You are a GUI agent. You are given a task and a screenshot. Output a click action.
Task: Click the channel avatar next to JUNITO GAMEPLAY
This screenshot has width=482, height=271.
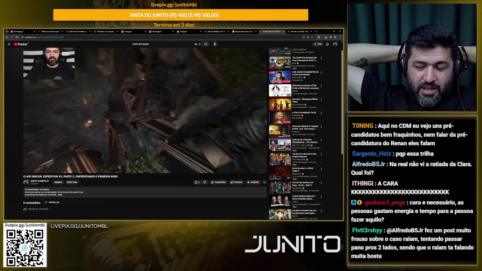pyautogui.click(x=26, y=182)
